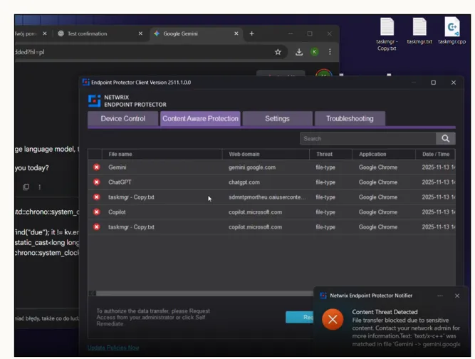Sort by Web domain column header
This screenshot has height=359, width=475.
[266, 154]
